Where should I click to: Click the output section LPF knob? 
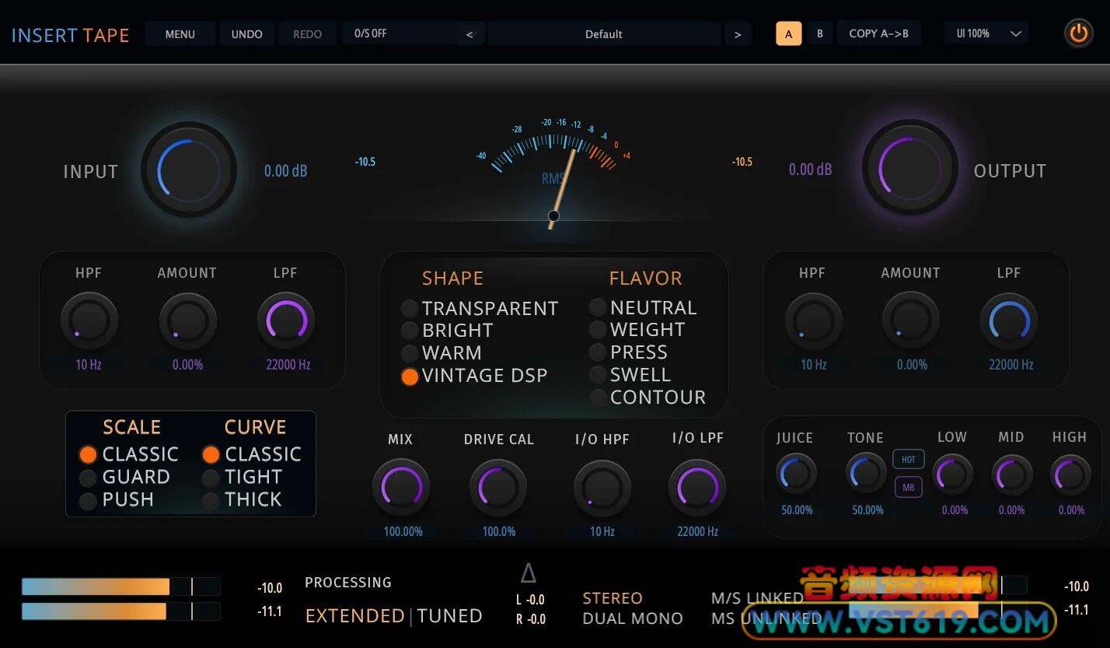(x=1010, y=320)
